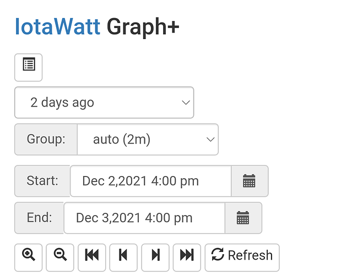Screen dimensions: 341x275
Task: Click the 'End:' label
Action: pyautogui.click(x=39, y=218)
